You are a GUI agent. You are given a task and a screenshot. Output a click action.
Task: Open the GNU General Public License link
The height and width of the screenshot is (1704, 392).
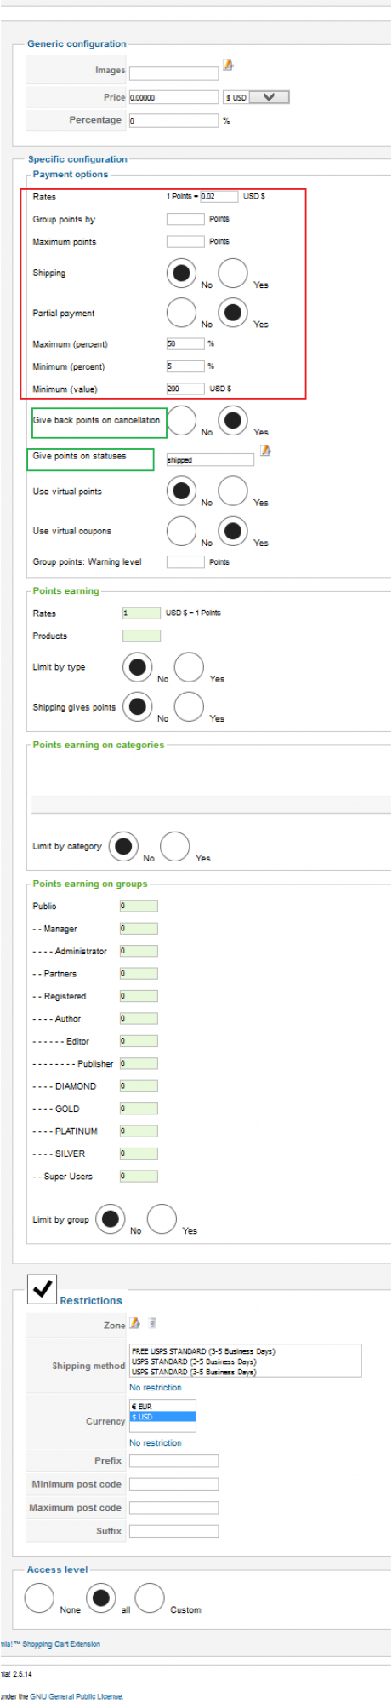(77, 1696)
